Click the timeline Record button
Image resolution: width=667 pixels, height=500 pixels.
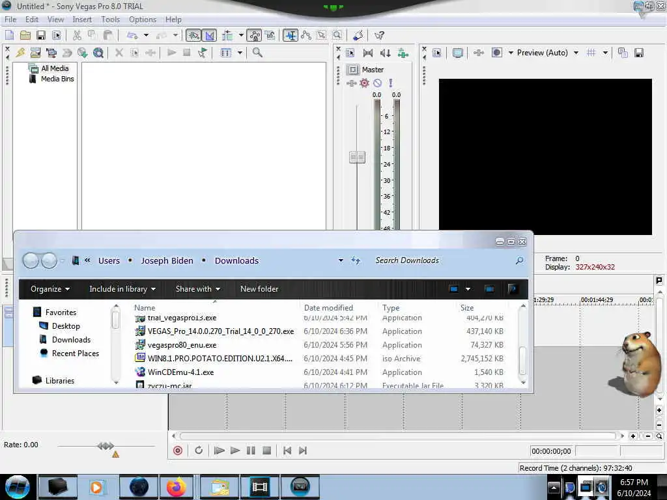tap(178, 451)
